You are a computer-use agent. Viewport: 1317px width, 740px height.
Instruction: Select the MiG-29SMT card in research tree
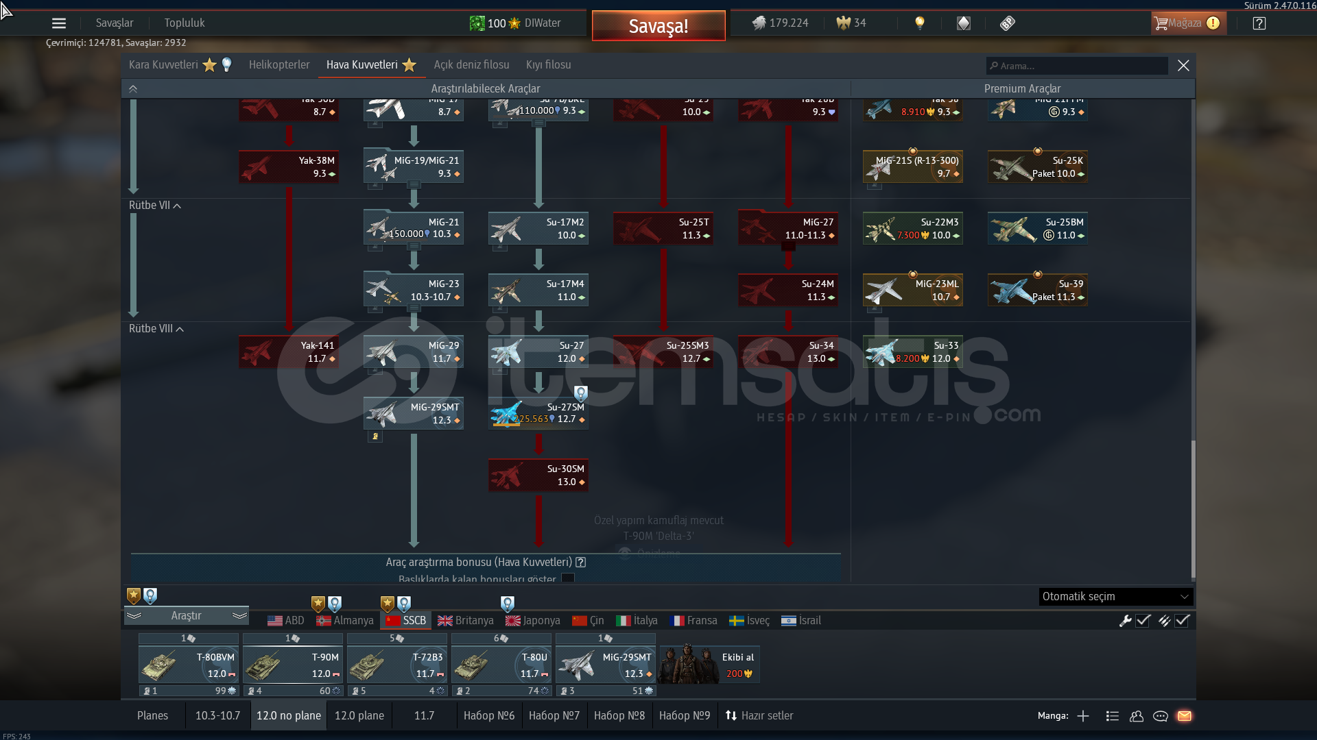click(414, 414)
